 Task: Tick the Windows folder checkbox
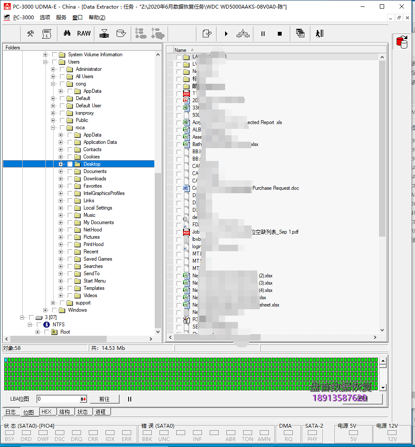pos(54,310)
